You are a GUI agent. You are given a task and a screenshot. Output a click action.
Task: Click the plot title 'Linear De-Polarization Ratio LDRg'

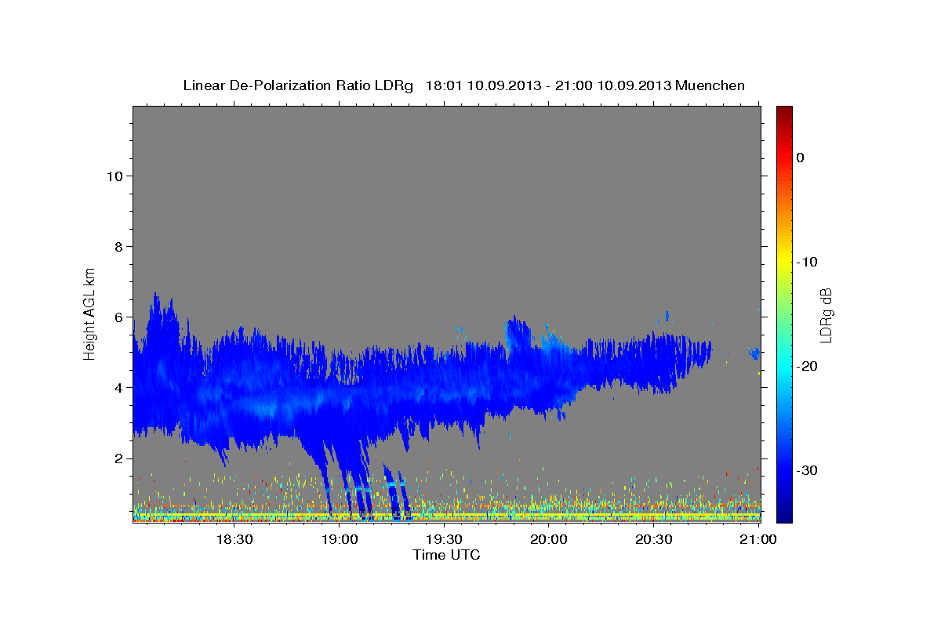(298, 85)
